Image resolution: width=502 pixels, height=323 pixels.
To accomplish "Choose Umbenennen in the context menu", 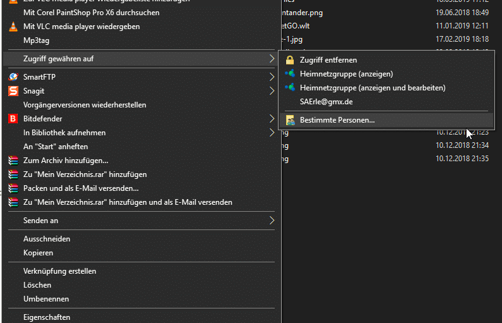I will pos(46,299).
